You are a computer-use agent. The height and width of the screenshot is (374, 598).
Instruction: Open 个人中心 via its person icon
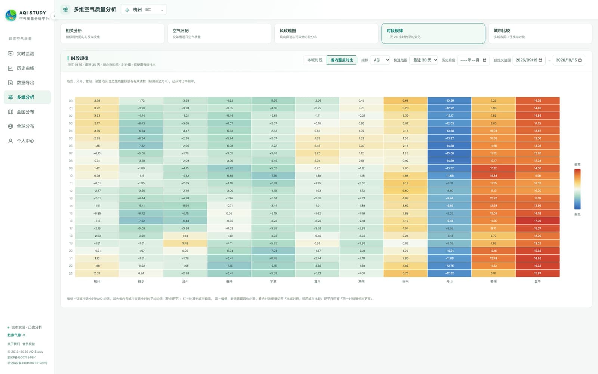pyautogui.click(x=10, y=141)
